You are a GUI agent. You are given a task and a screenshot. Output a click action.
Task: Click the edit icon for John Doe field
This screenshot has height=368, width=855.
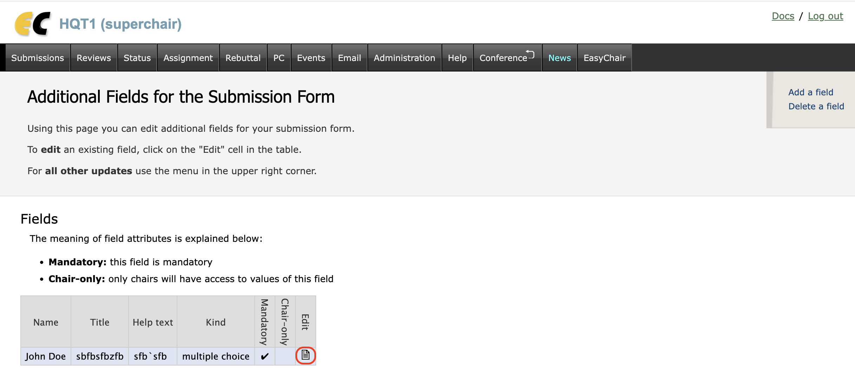[306, 355]
